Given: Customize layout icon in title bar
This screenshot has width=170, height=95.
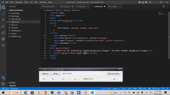Looking at the screenshot, I should (x=150, y=2).
